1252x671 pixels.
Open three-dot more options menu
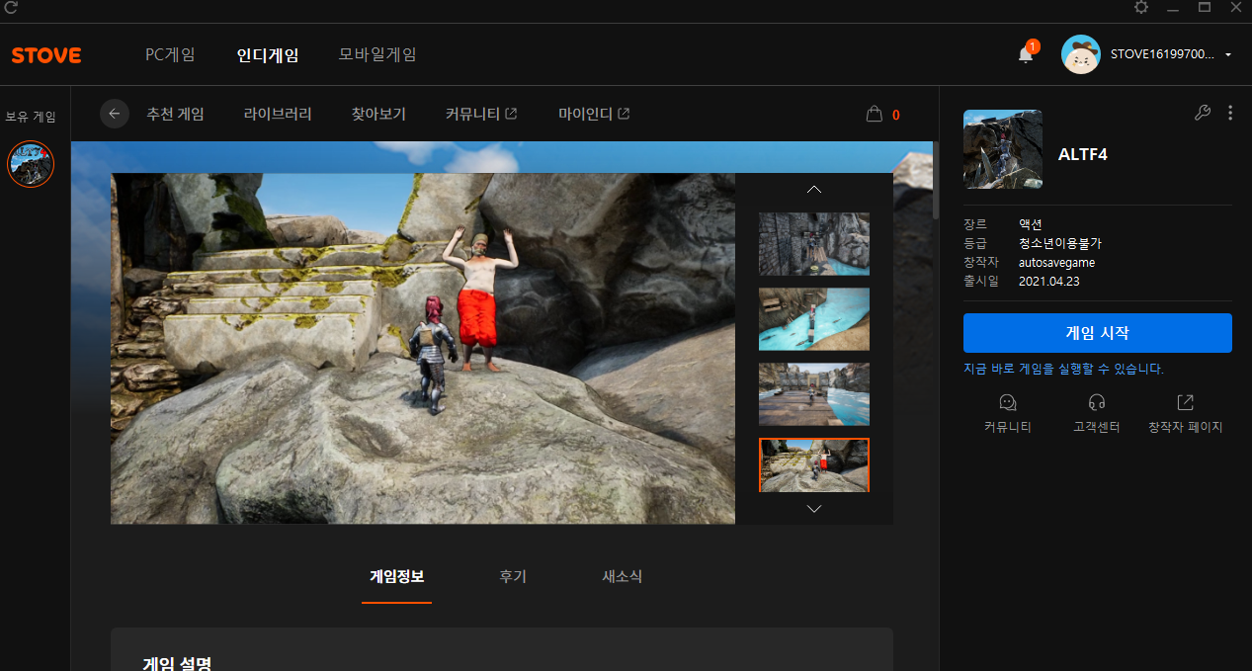pyautogui.click(x=1230, y=113)
